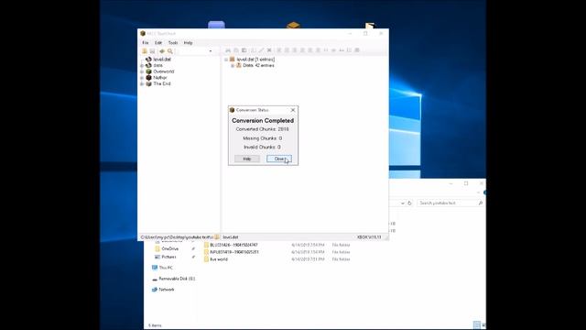Image resolution: width=586 pixels, height=330 pixels.
Task: Dismiss Conversion Status dialog with X
Action: click(293, 110)
